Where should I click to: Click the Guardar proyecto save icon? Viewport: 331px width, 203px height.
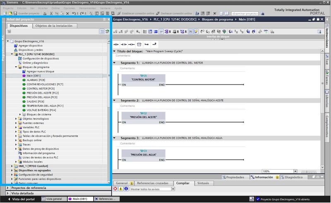pyautogui.click(x=15, y=13)
